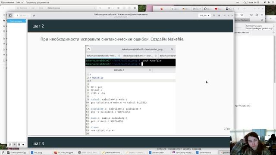This screenshot has width=276, height=155.
Task: Click the show desktop icon in taskbar
Action: tap(3, 152)
